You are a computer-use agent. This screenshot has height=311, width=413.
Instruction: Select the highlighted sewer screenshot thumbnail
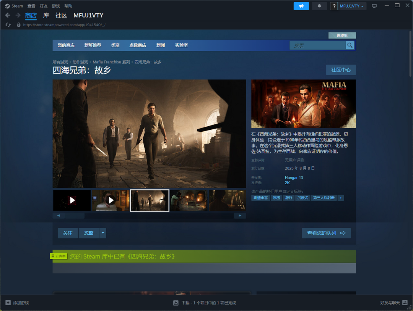click(150, 200)
